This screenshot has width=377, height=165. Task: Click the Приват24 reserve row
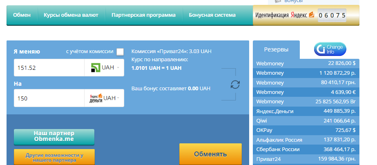(x=306, y=159)
